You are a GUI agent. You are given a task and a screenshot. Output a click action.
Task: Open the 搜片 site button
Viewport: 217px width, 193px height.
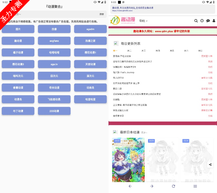point(18,29)
